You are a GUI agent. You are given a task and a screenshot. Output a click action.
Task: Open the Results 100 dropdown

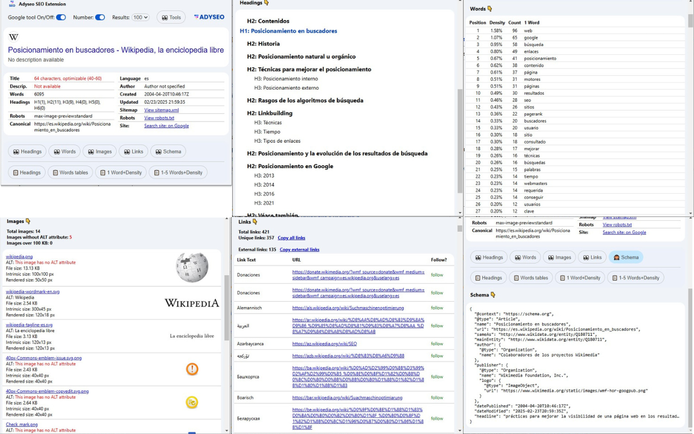(x=140, y=17)
